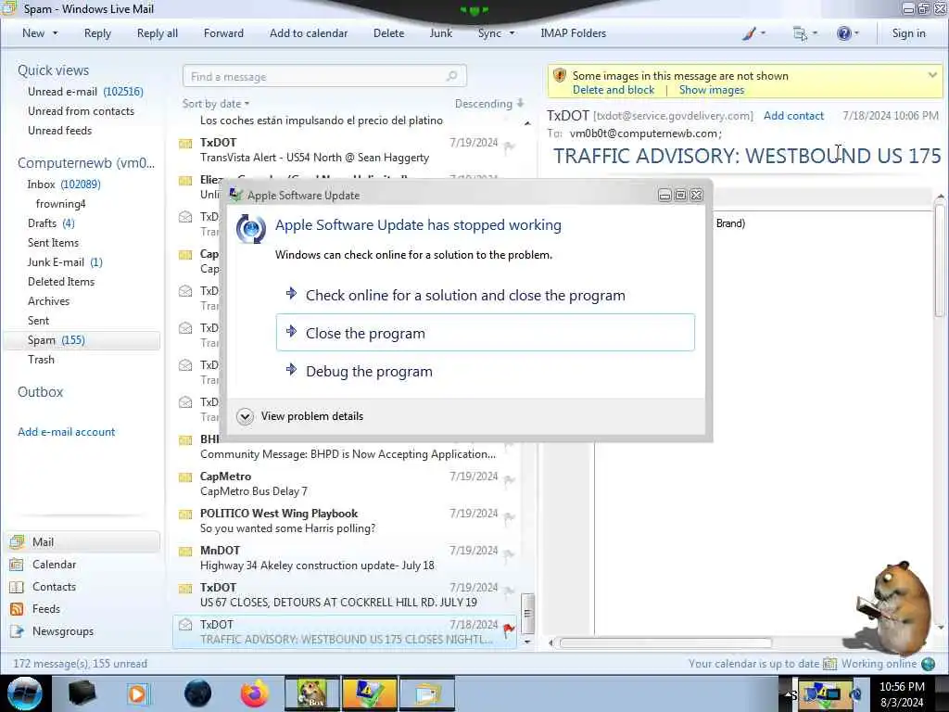The height and width of the screenshot is (712, 949).
Task: Click the open envelope icon of selected TxDOT message
Action: point(185,624)
